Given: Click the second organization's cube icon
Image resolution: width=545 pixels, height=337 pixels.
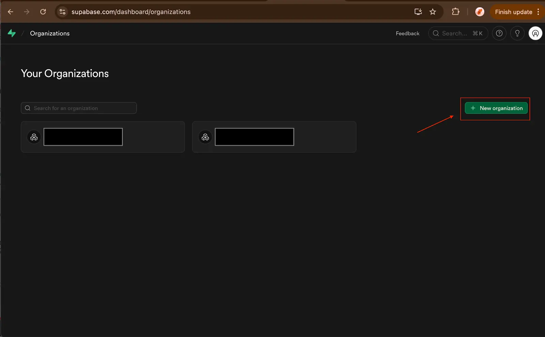Looking at the screenshot, I should pos(205,137).
